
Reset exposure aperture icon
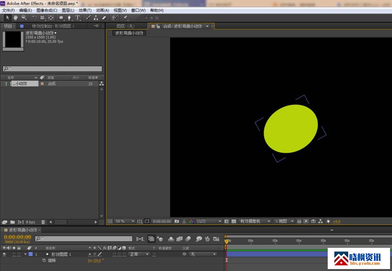tap(328, 221)
